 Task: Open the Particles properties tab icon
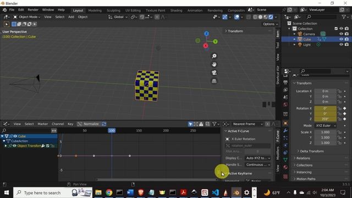pos(285,138)
